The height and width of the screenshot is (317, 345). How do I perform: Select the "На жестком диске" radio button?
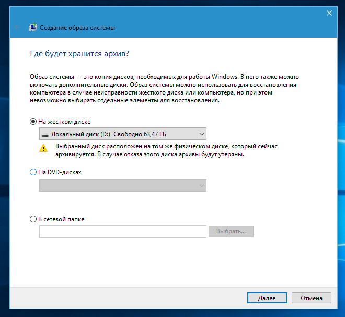pos(33,122)
